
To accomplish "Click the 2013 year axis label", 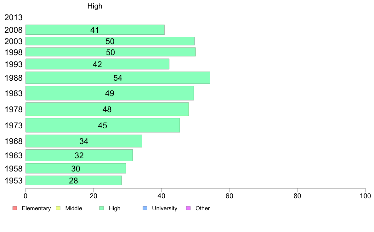I will [x=13, y=17].
